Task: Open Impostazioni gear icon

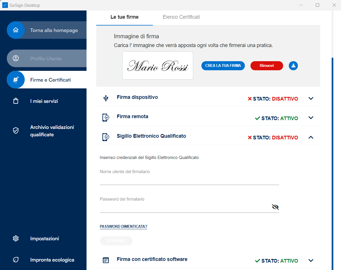Action: [x=16, y=239]
